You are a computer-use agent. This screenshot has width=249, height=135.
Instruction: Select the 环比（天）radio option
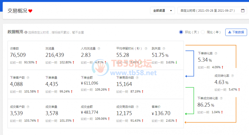[x=181, y=32]
